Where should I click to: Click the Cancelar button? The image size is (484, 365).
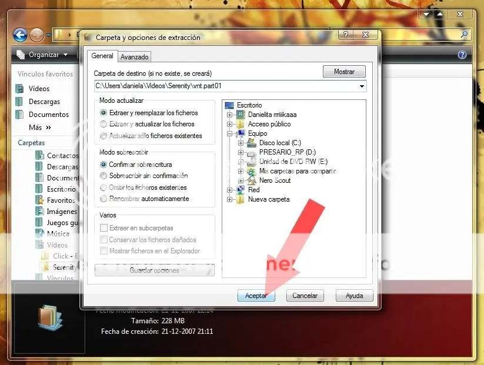coord(305,296)
